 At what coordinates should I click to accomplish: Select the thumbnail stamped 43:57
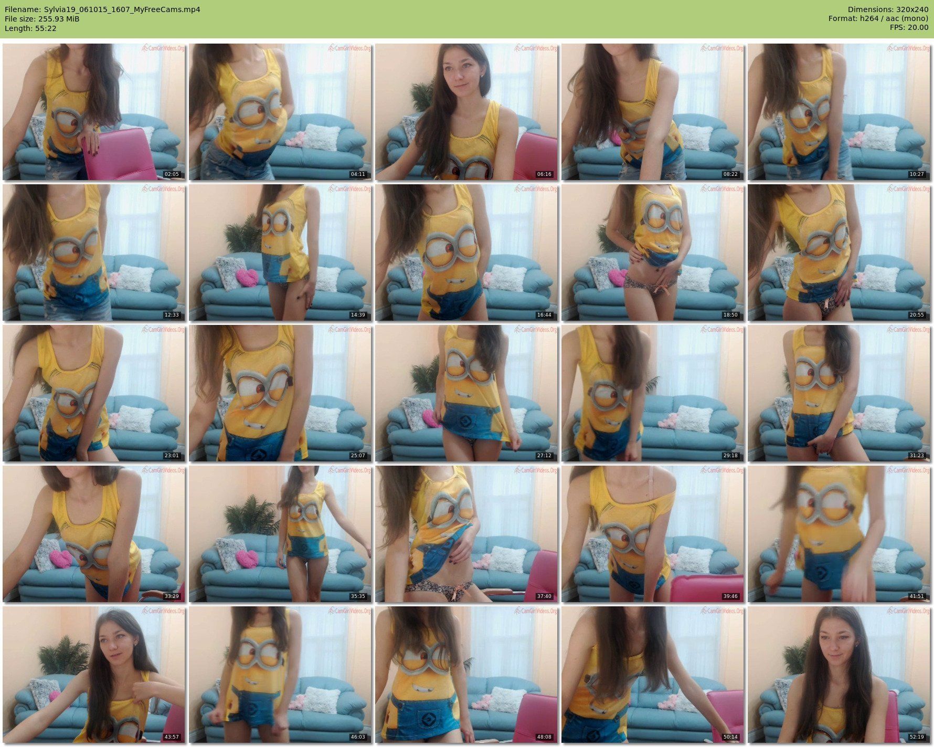[94, 675]
